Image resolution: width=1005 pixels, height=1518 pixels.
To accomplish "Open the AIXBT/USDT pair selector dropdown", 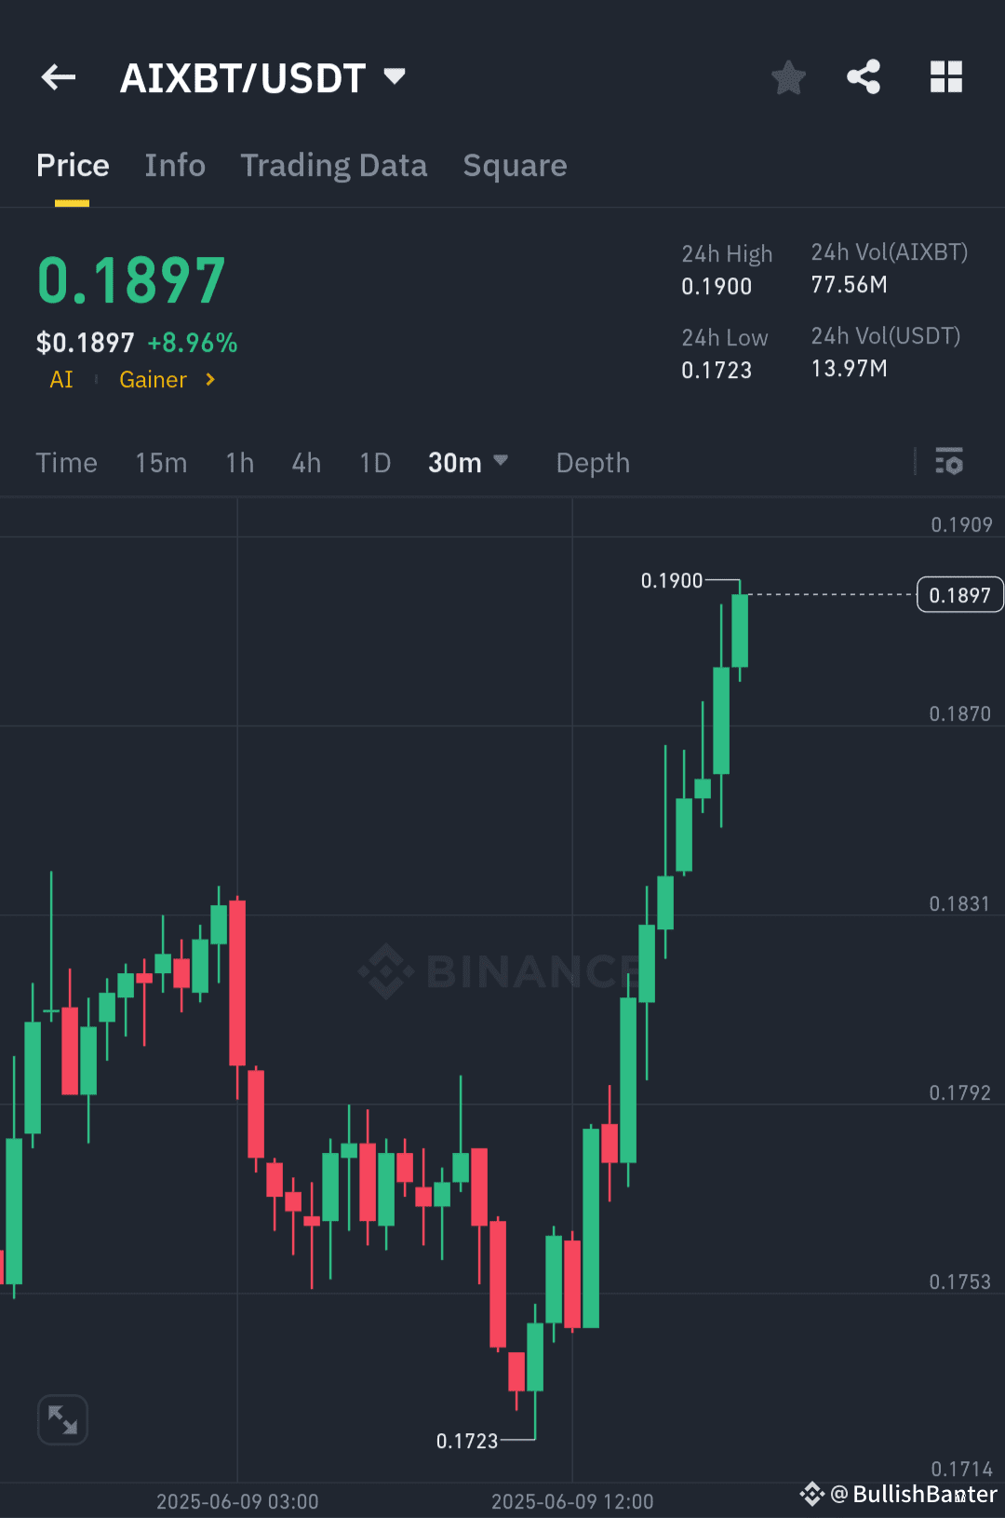I will [x=395, y=76].
